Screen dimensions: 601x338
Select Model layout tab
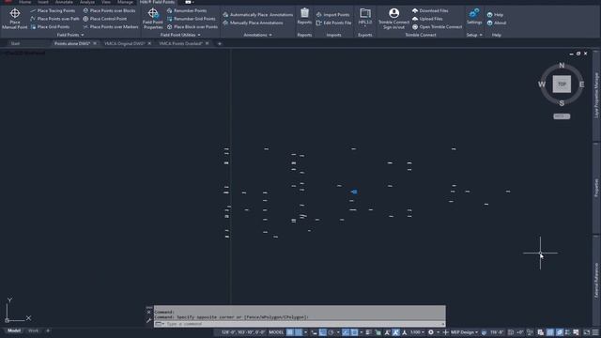(14, 330)
